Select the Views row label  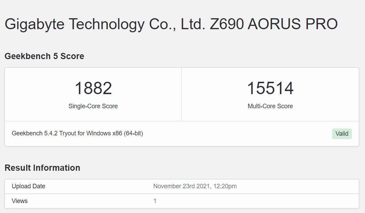(x=20, y=201)
